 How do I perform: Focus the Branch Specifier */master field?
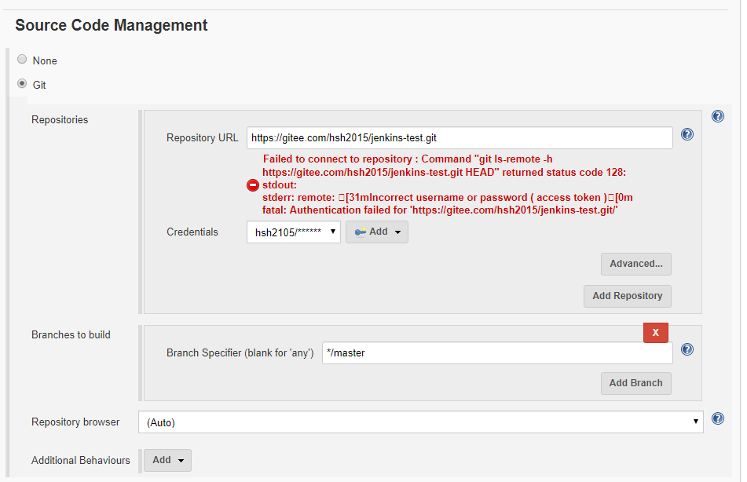coord(497,353)
